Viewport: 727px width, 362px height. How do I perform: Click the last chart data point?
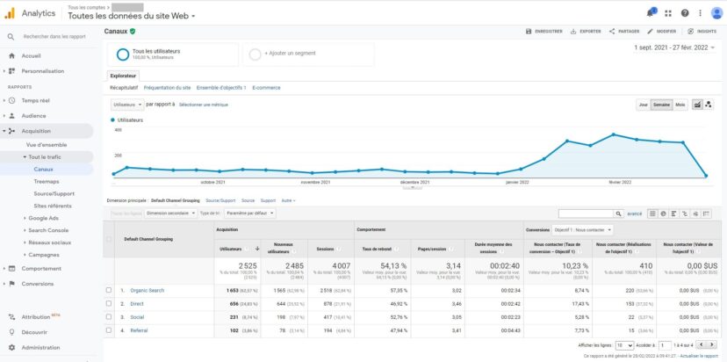[x=706, y=176]
